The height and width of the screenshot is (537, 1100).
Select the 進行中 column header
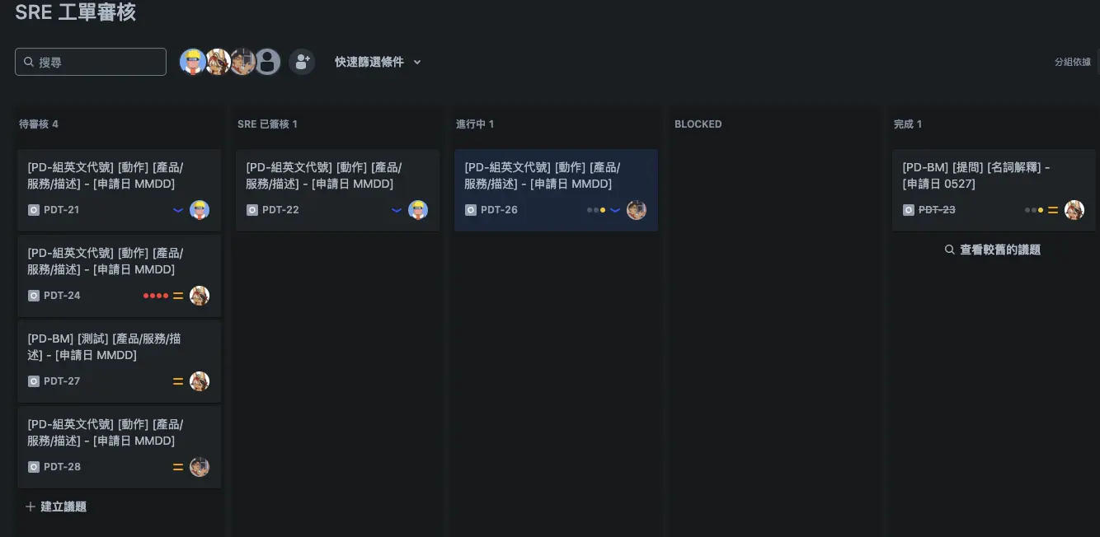475,124
